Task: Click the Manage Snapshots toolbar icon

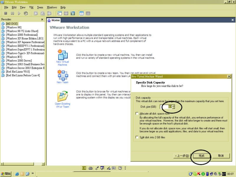Action: (49, 13)
